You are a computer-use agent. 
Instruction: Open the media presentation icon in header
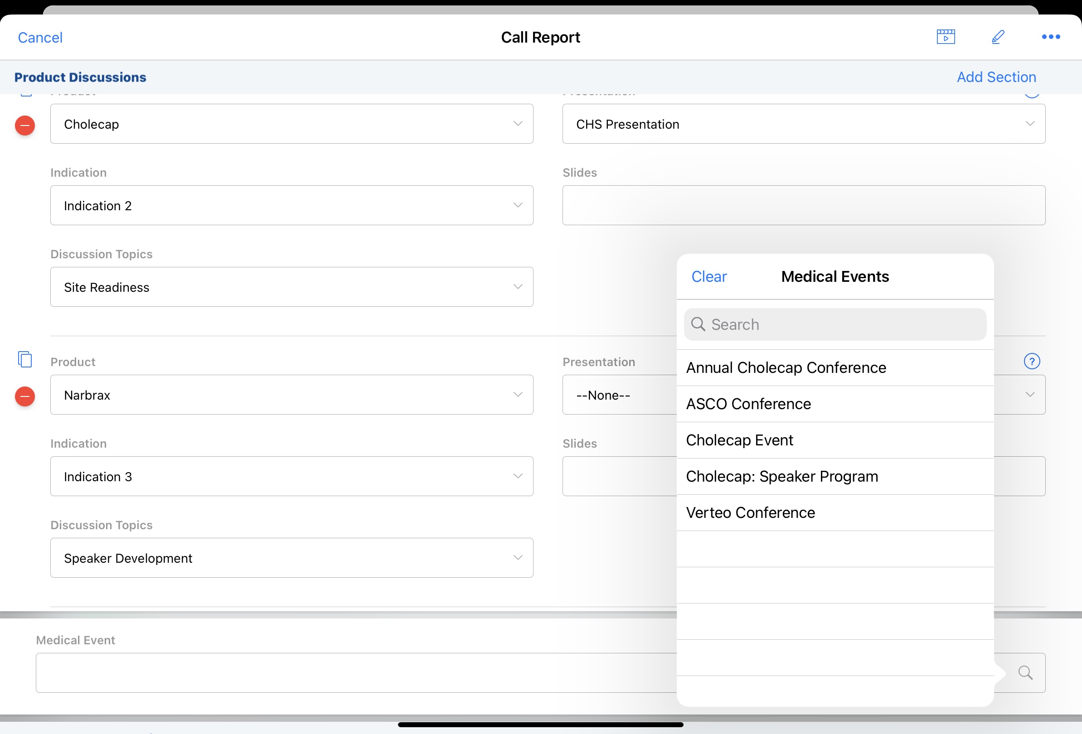click(x=945, y=37)
